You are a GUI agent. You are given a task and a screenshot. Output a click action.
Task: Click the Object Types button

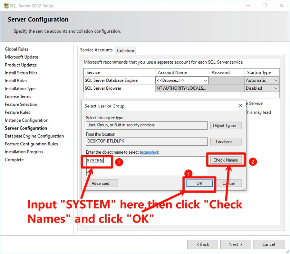pos(226,125)
